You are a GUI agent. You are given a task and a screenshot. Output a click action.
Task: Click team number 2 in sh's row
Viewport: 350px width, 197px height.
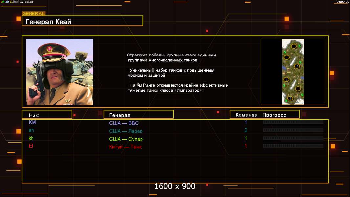[246, 130]
